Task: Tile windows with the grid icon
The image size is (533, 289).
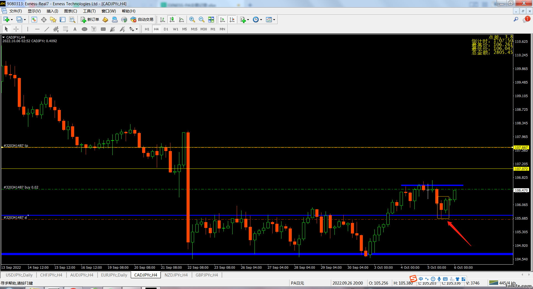Action: 211,19
